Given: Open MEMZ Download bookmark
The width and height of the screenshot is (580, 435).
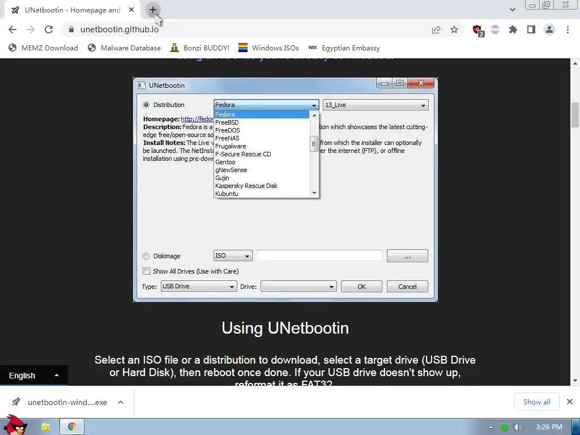Looking at the screenshot, I should click(x=43, y=48).
